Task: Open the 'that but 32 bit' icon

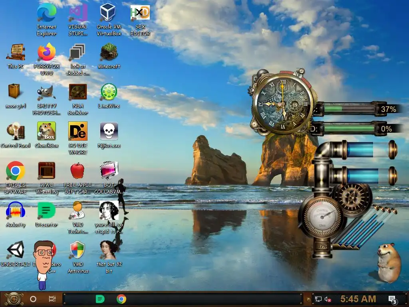Action: (109, 250)
